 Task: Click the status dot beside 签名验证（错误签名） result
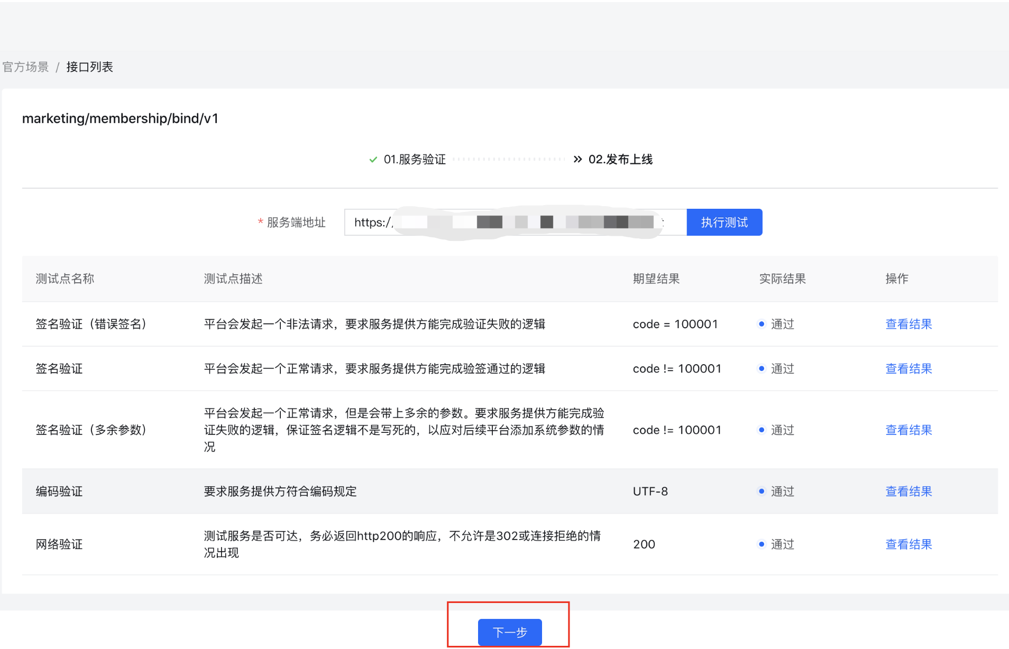[x=762, y=324]
